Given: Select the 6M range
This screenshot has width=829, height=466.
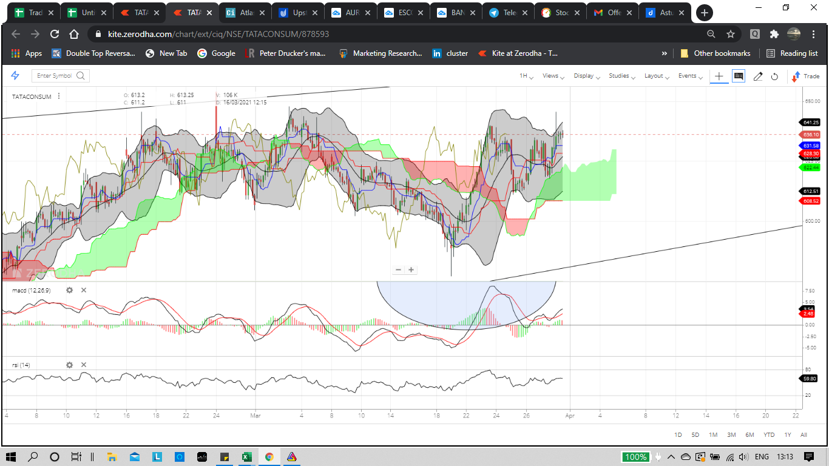Looking at the screenshot, I should 750,434.
